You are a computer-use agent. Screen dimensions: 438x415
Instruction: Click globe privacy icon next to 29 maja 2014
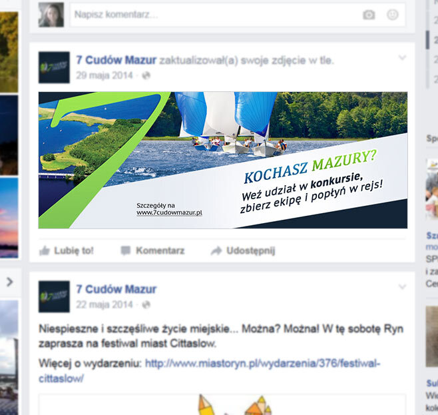click(x=146, y=75)
